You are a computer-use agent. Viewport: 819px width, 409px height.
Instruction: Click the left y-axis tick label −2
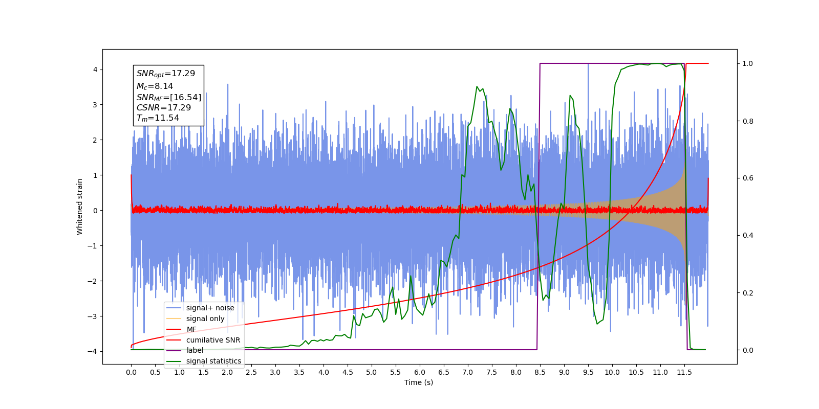click(93, 281)
